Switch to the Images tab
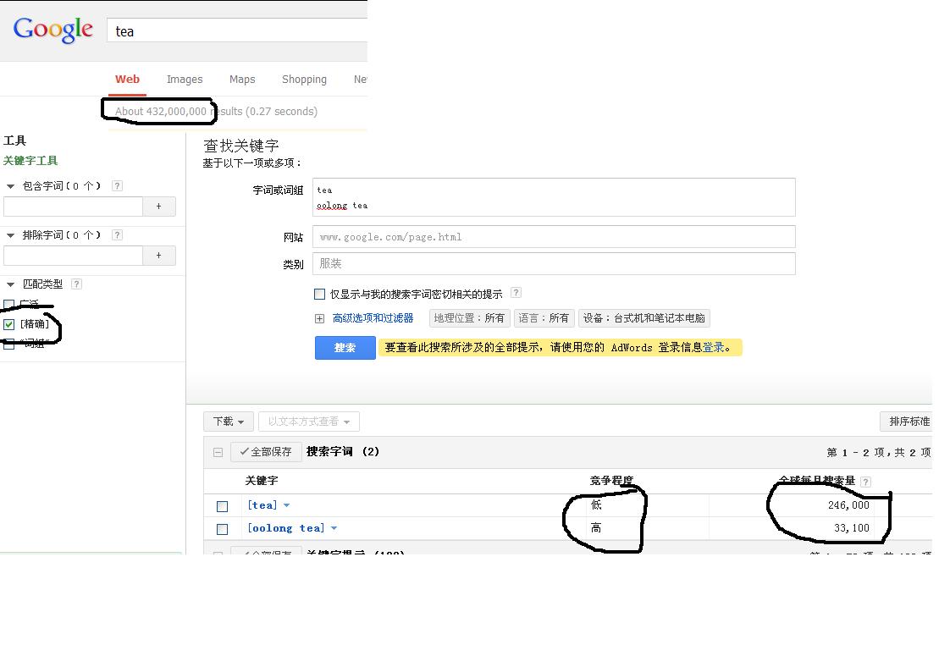The width and height of the screenshot is (950, 667). [184, 80]
